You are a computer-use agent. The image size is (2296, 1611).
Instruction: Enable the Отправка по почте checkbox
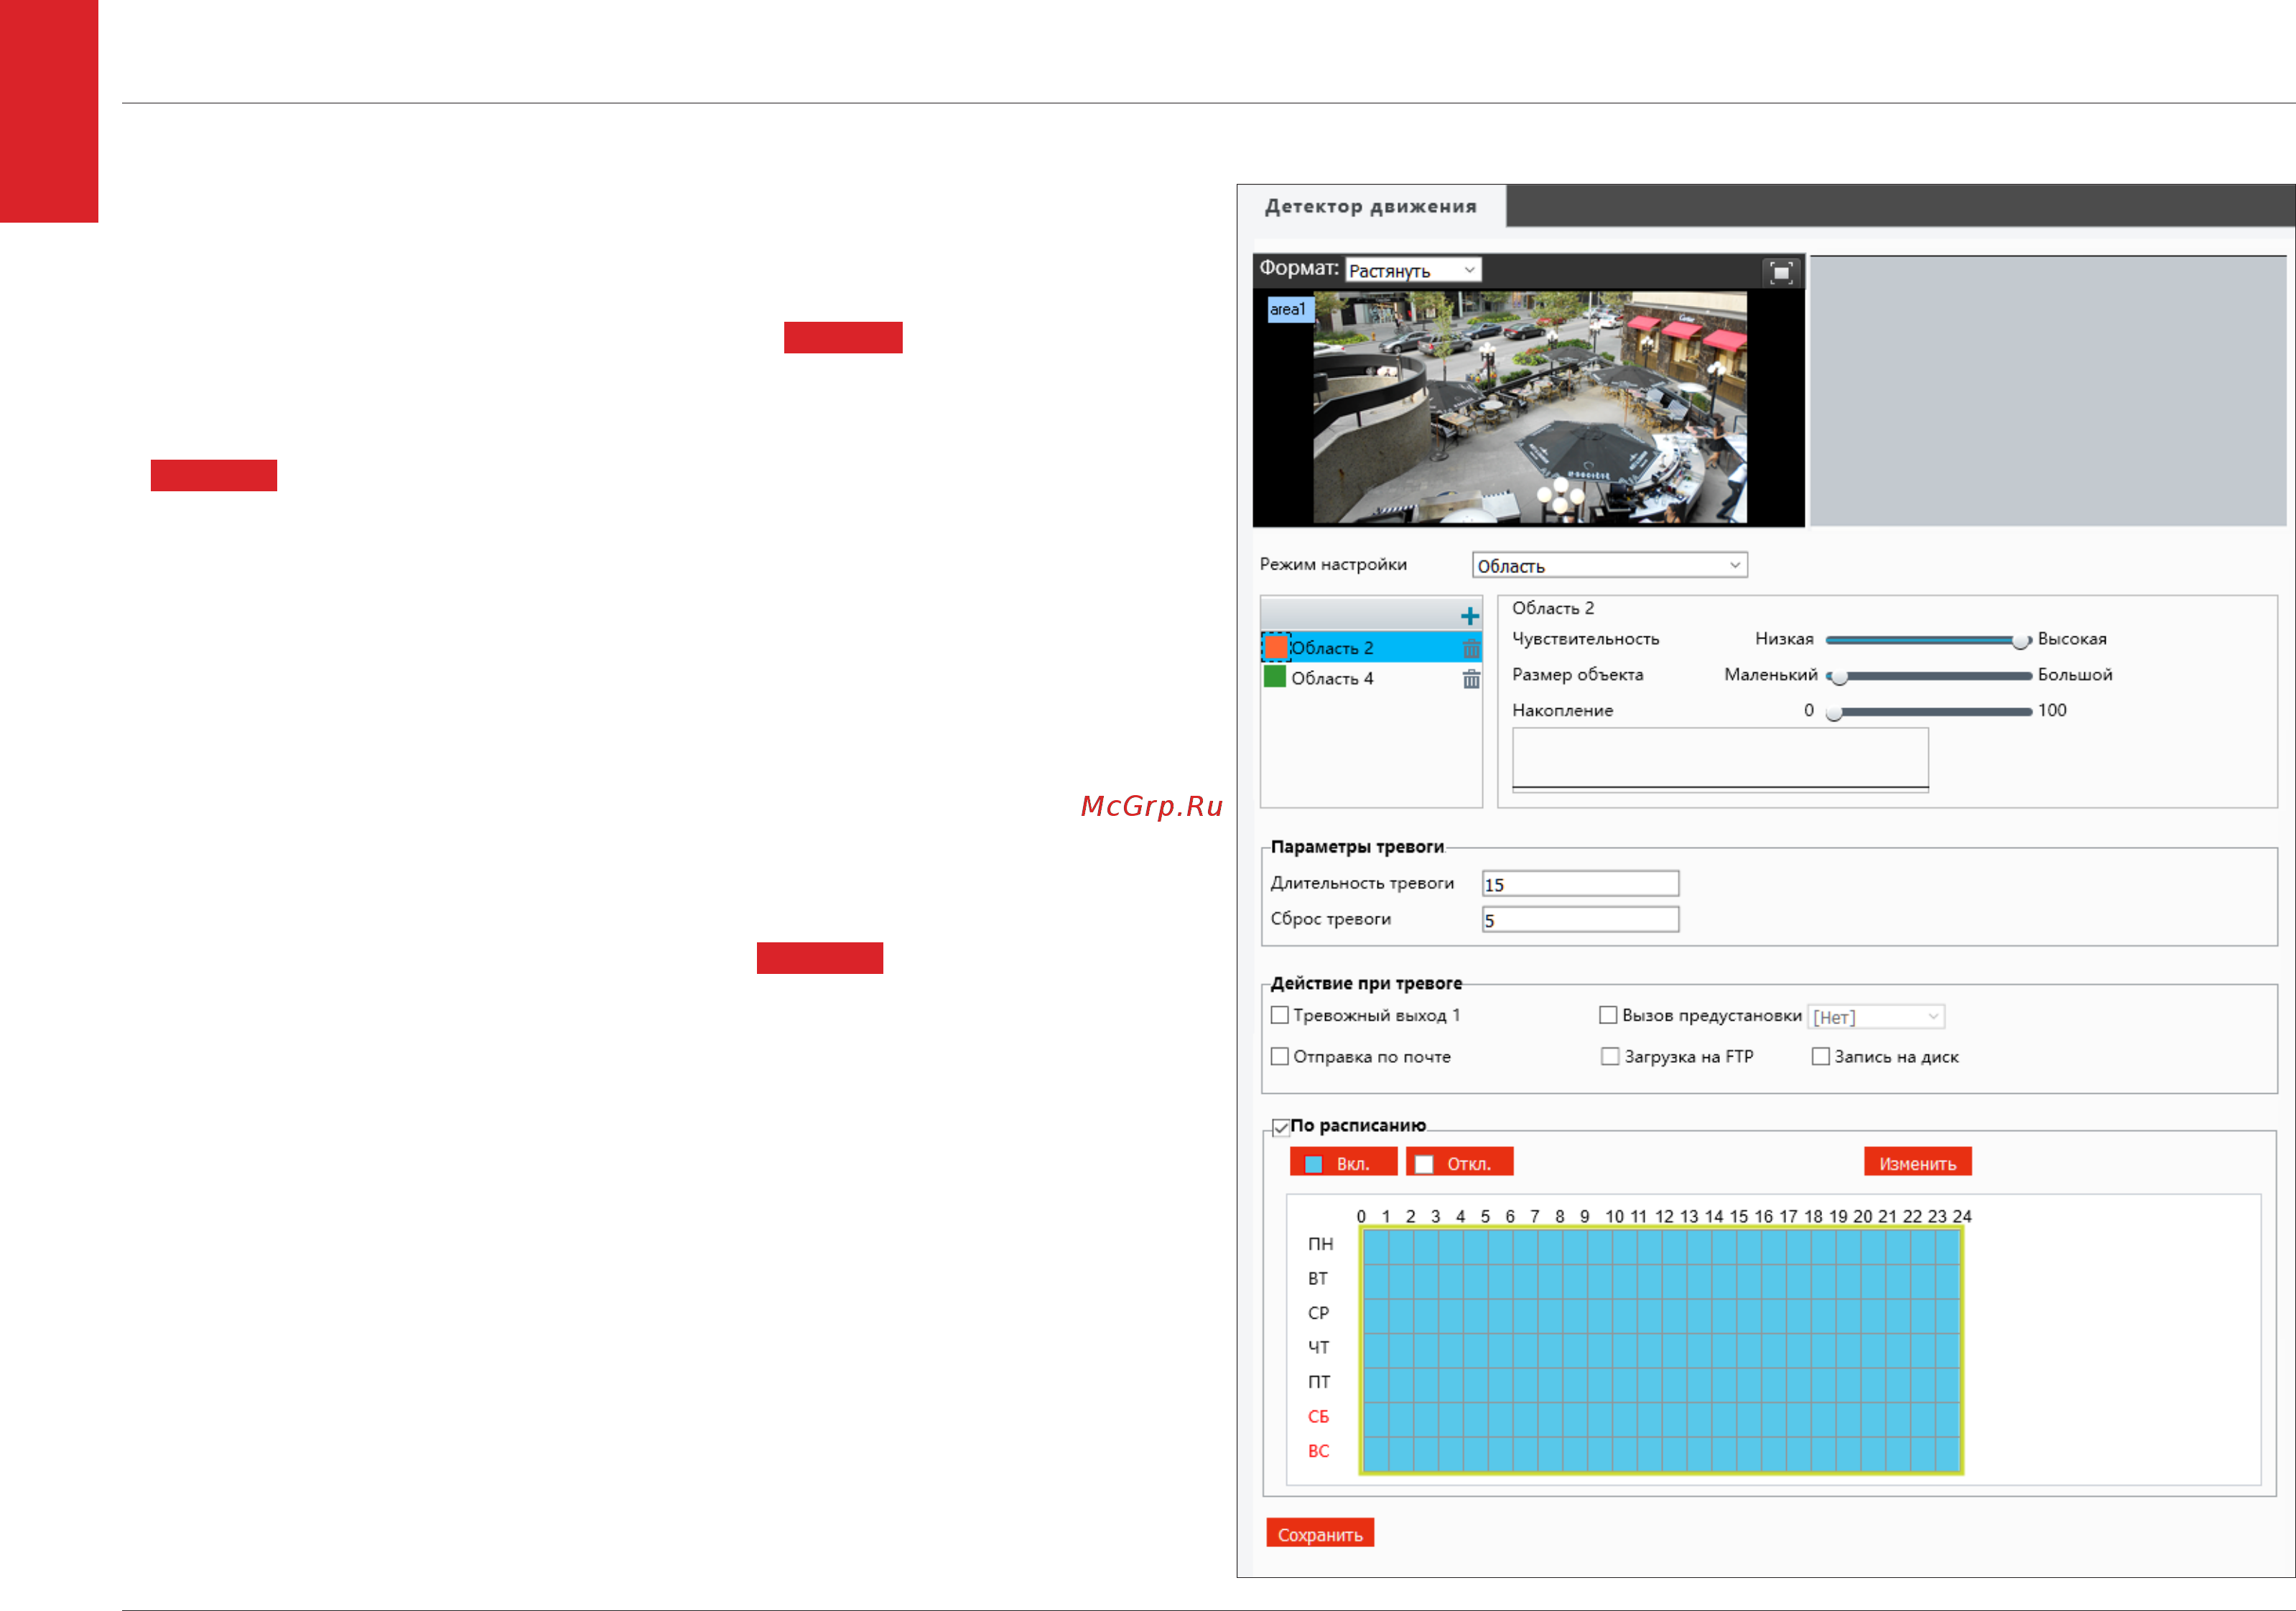(1279, 1056)
